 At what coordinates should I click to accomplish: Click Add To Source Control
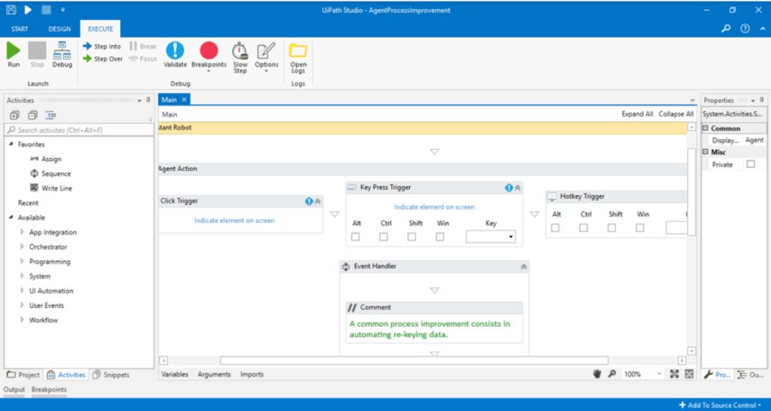pyautogui.click(x=720, y=405)
